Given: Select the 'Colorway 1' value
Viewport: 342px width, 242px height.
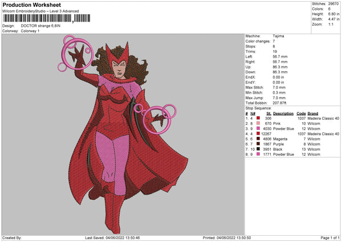Looking at the screenshot, I should coord(30,31).
